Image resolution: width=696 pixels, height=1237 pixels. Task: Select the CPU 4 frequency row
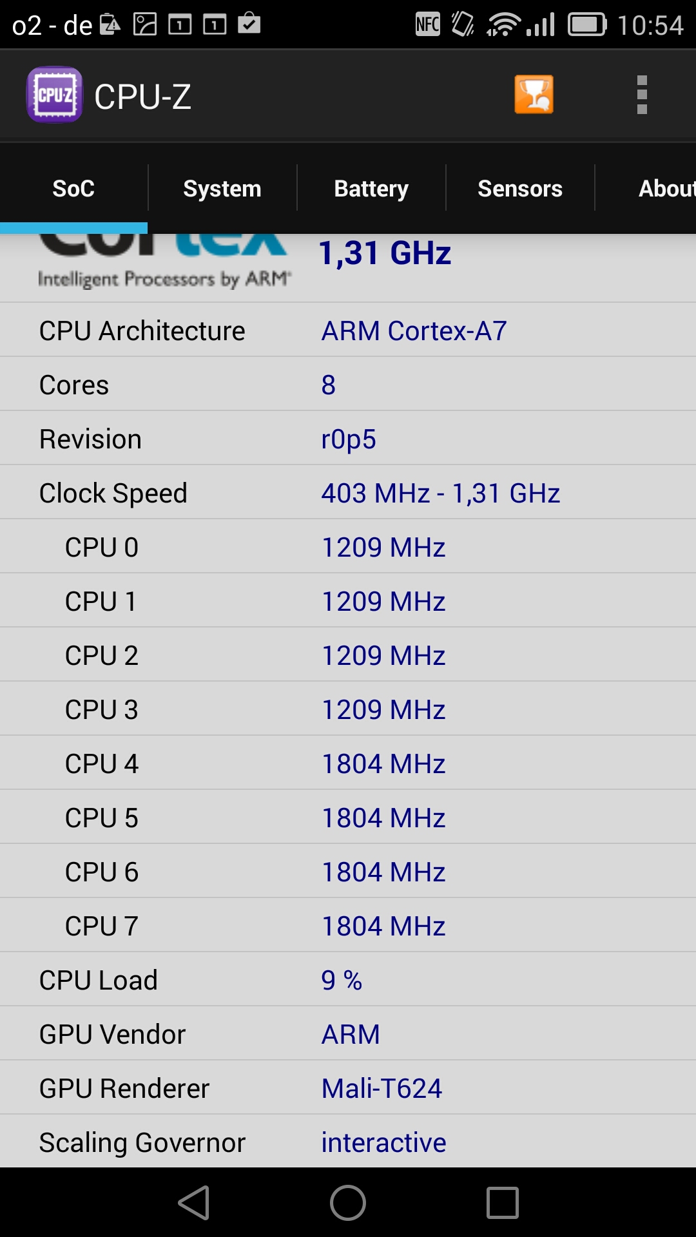tap(348, 763)
